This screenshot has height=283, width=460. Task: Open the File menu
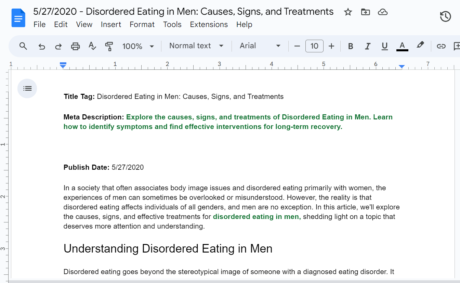(x=40, y=25)
